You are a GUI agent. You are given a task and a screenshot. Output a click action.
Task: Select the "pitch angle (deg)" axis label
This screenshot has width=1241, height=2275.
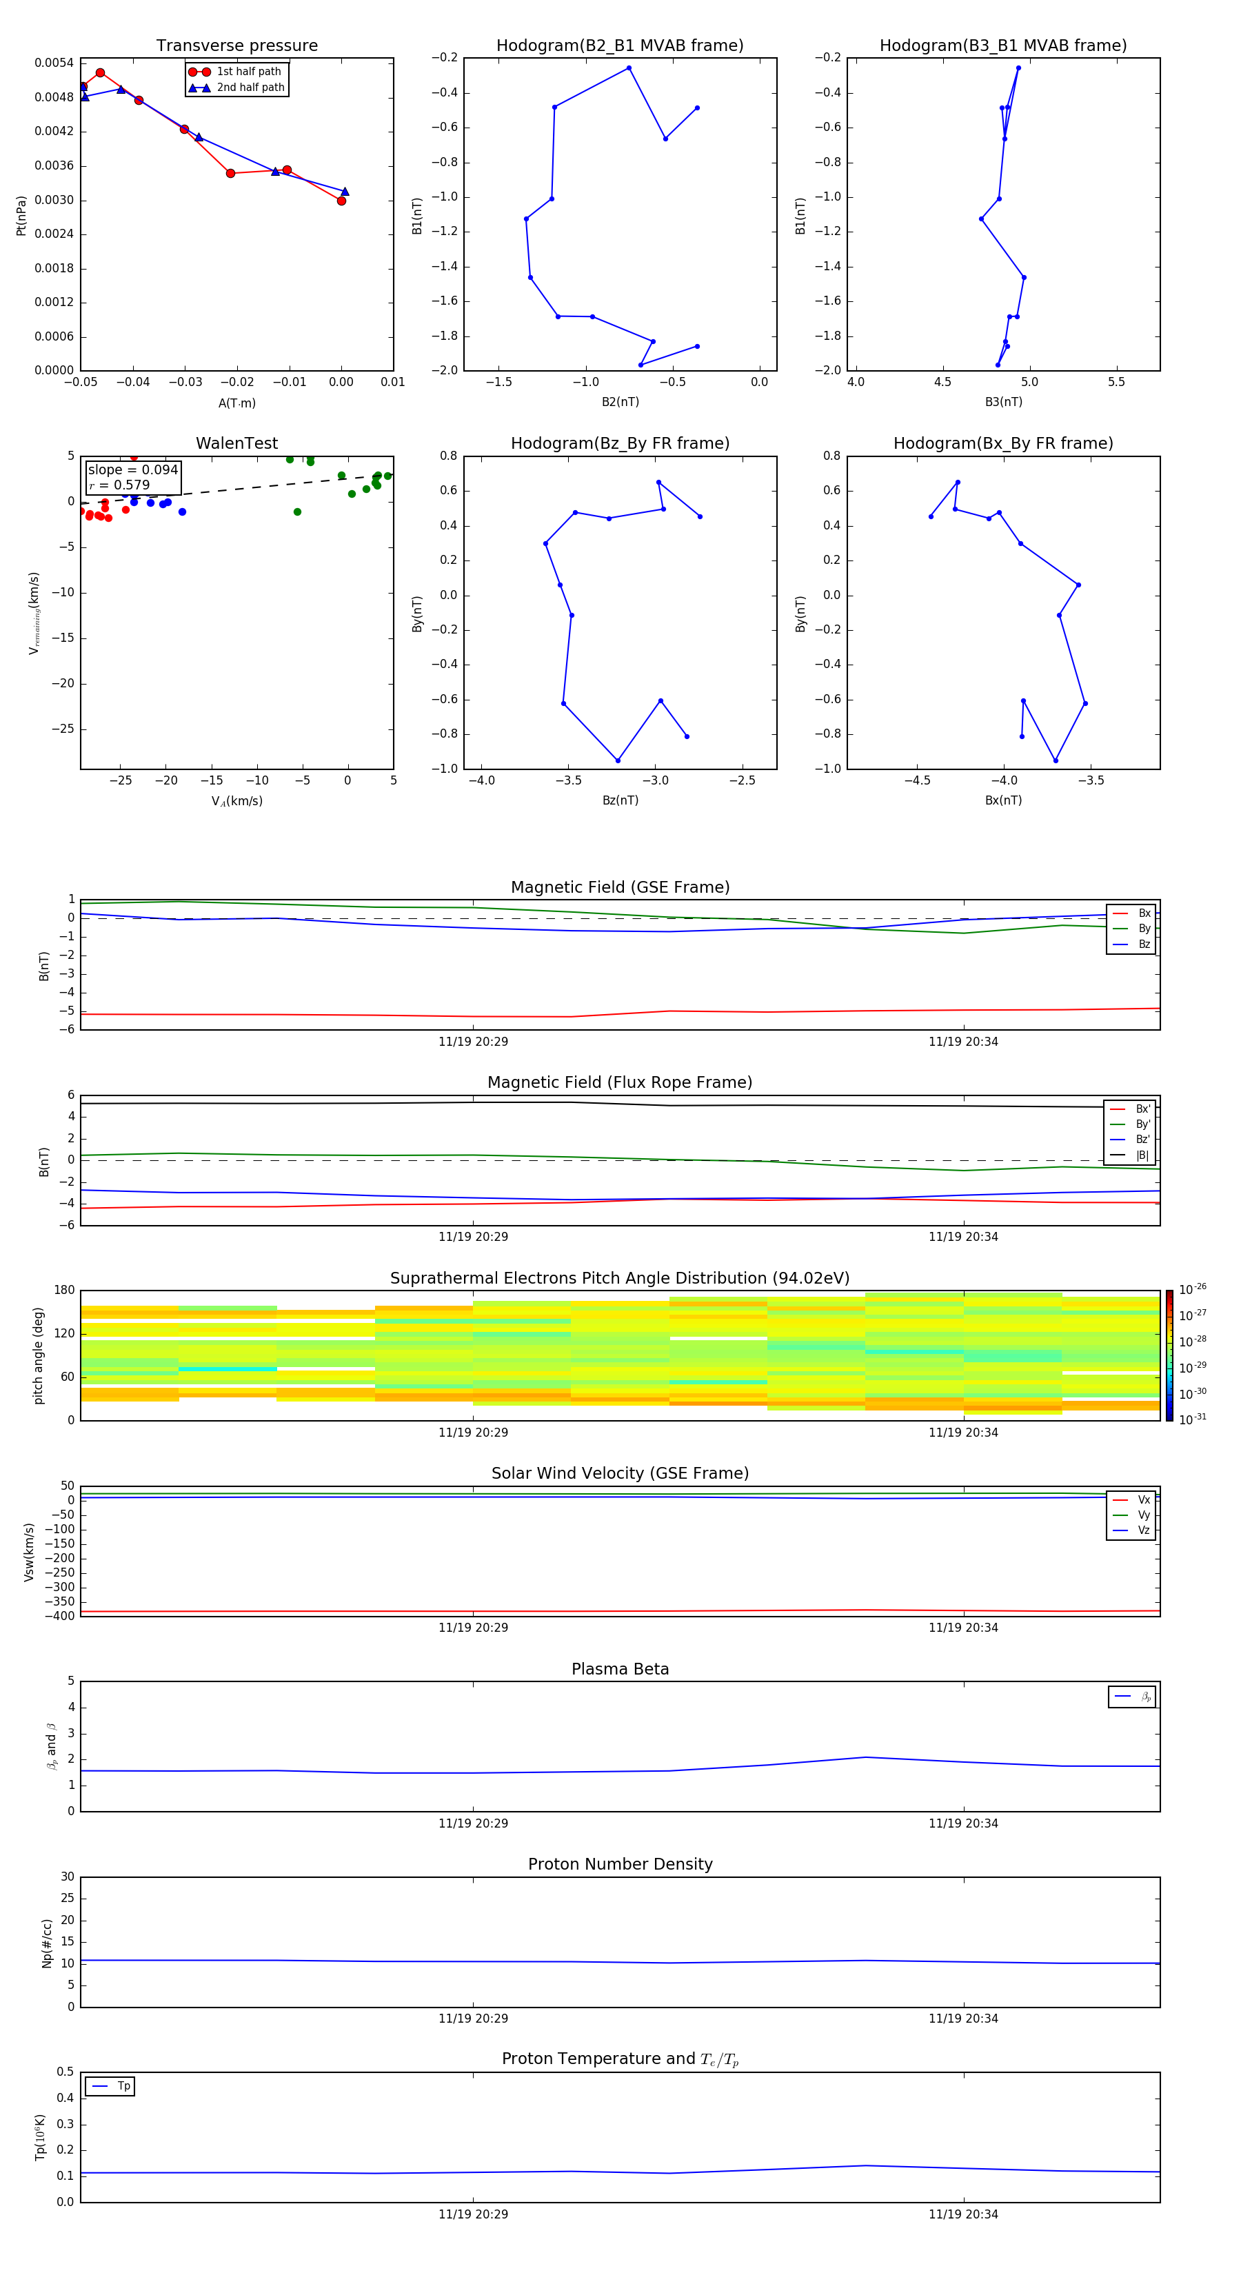click(38, 1355)
